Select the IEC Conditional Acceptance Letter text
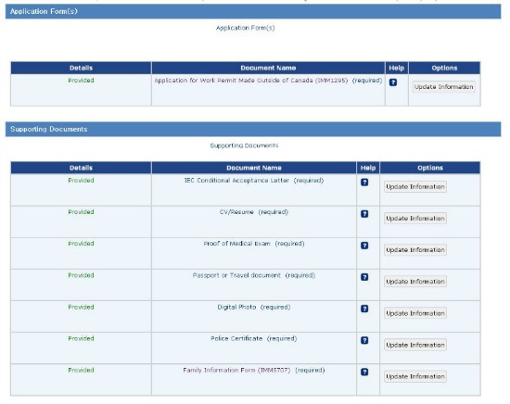Screen dimensions: 510x404 point(236,181)
